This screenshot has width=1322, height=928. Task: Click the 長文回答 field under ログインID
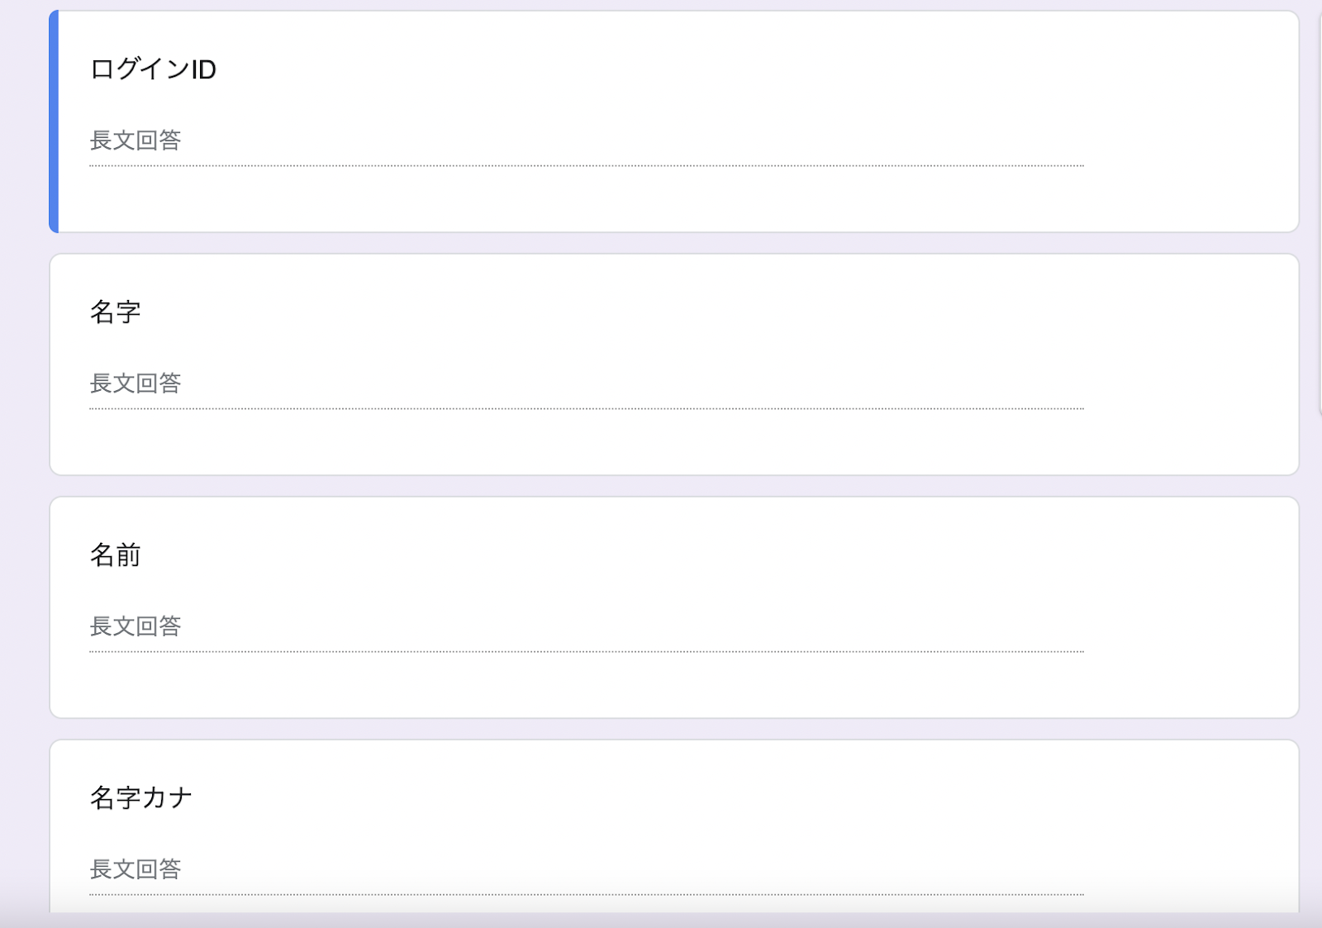[136, 140]
